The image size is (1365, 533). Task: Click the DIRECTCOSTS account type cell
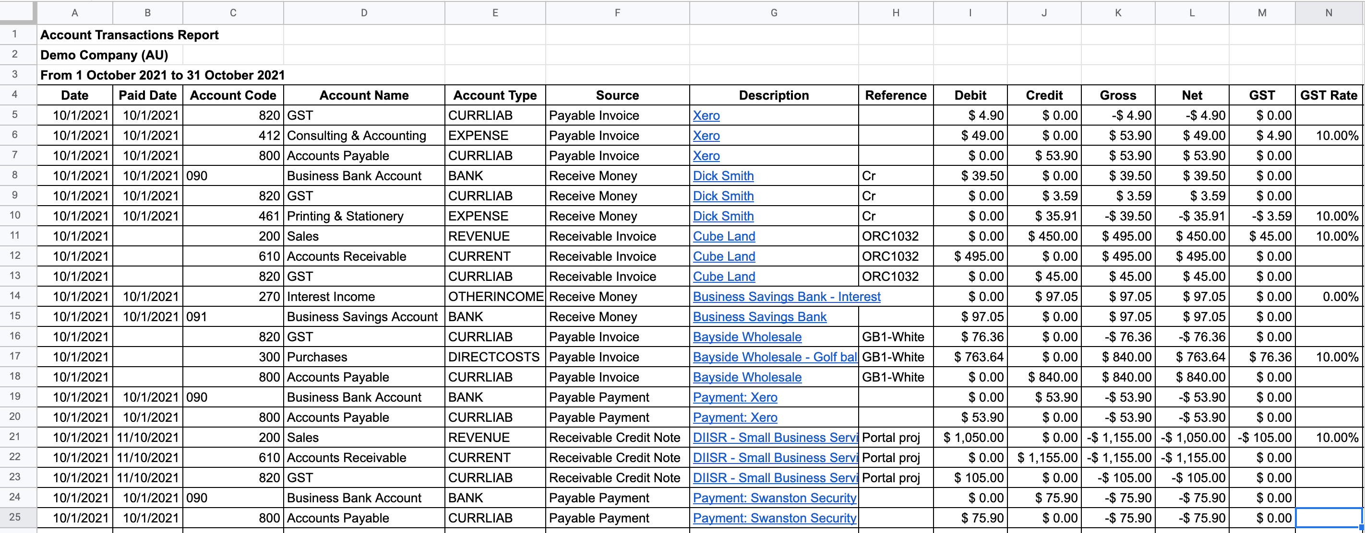495,357
